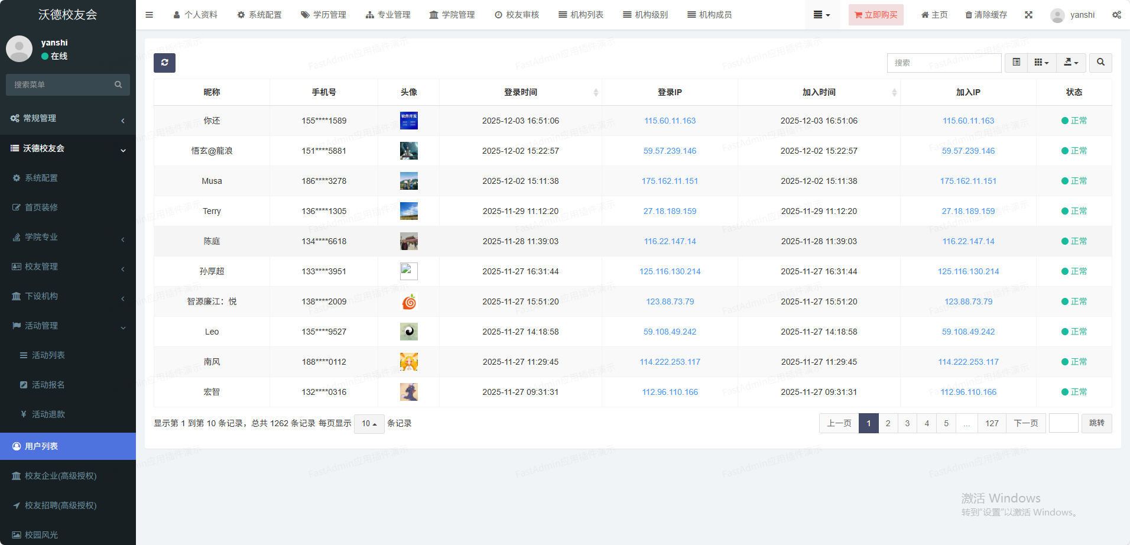Click login IP link 175.162.11.151
The image size is (1130, 545).
click(x=670, y=181)
